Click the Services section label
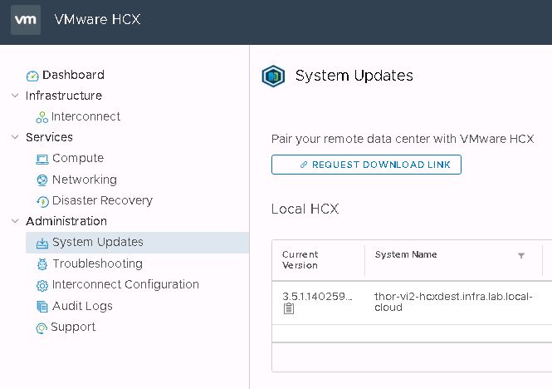 point(49,137)
